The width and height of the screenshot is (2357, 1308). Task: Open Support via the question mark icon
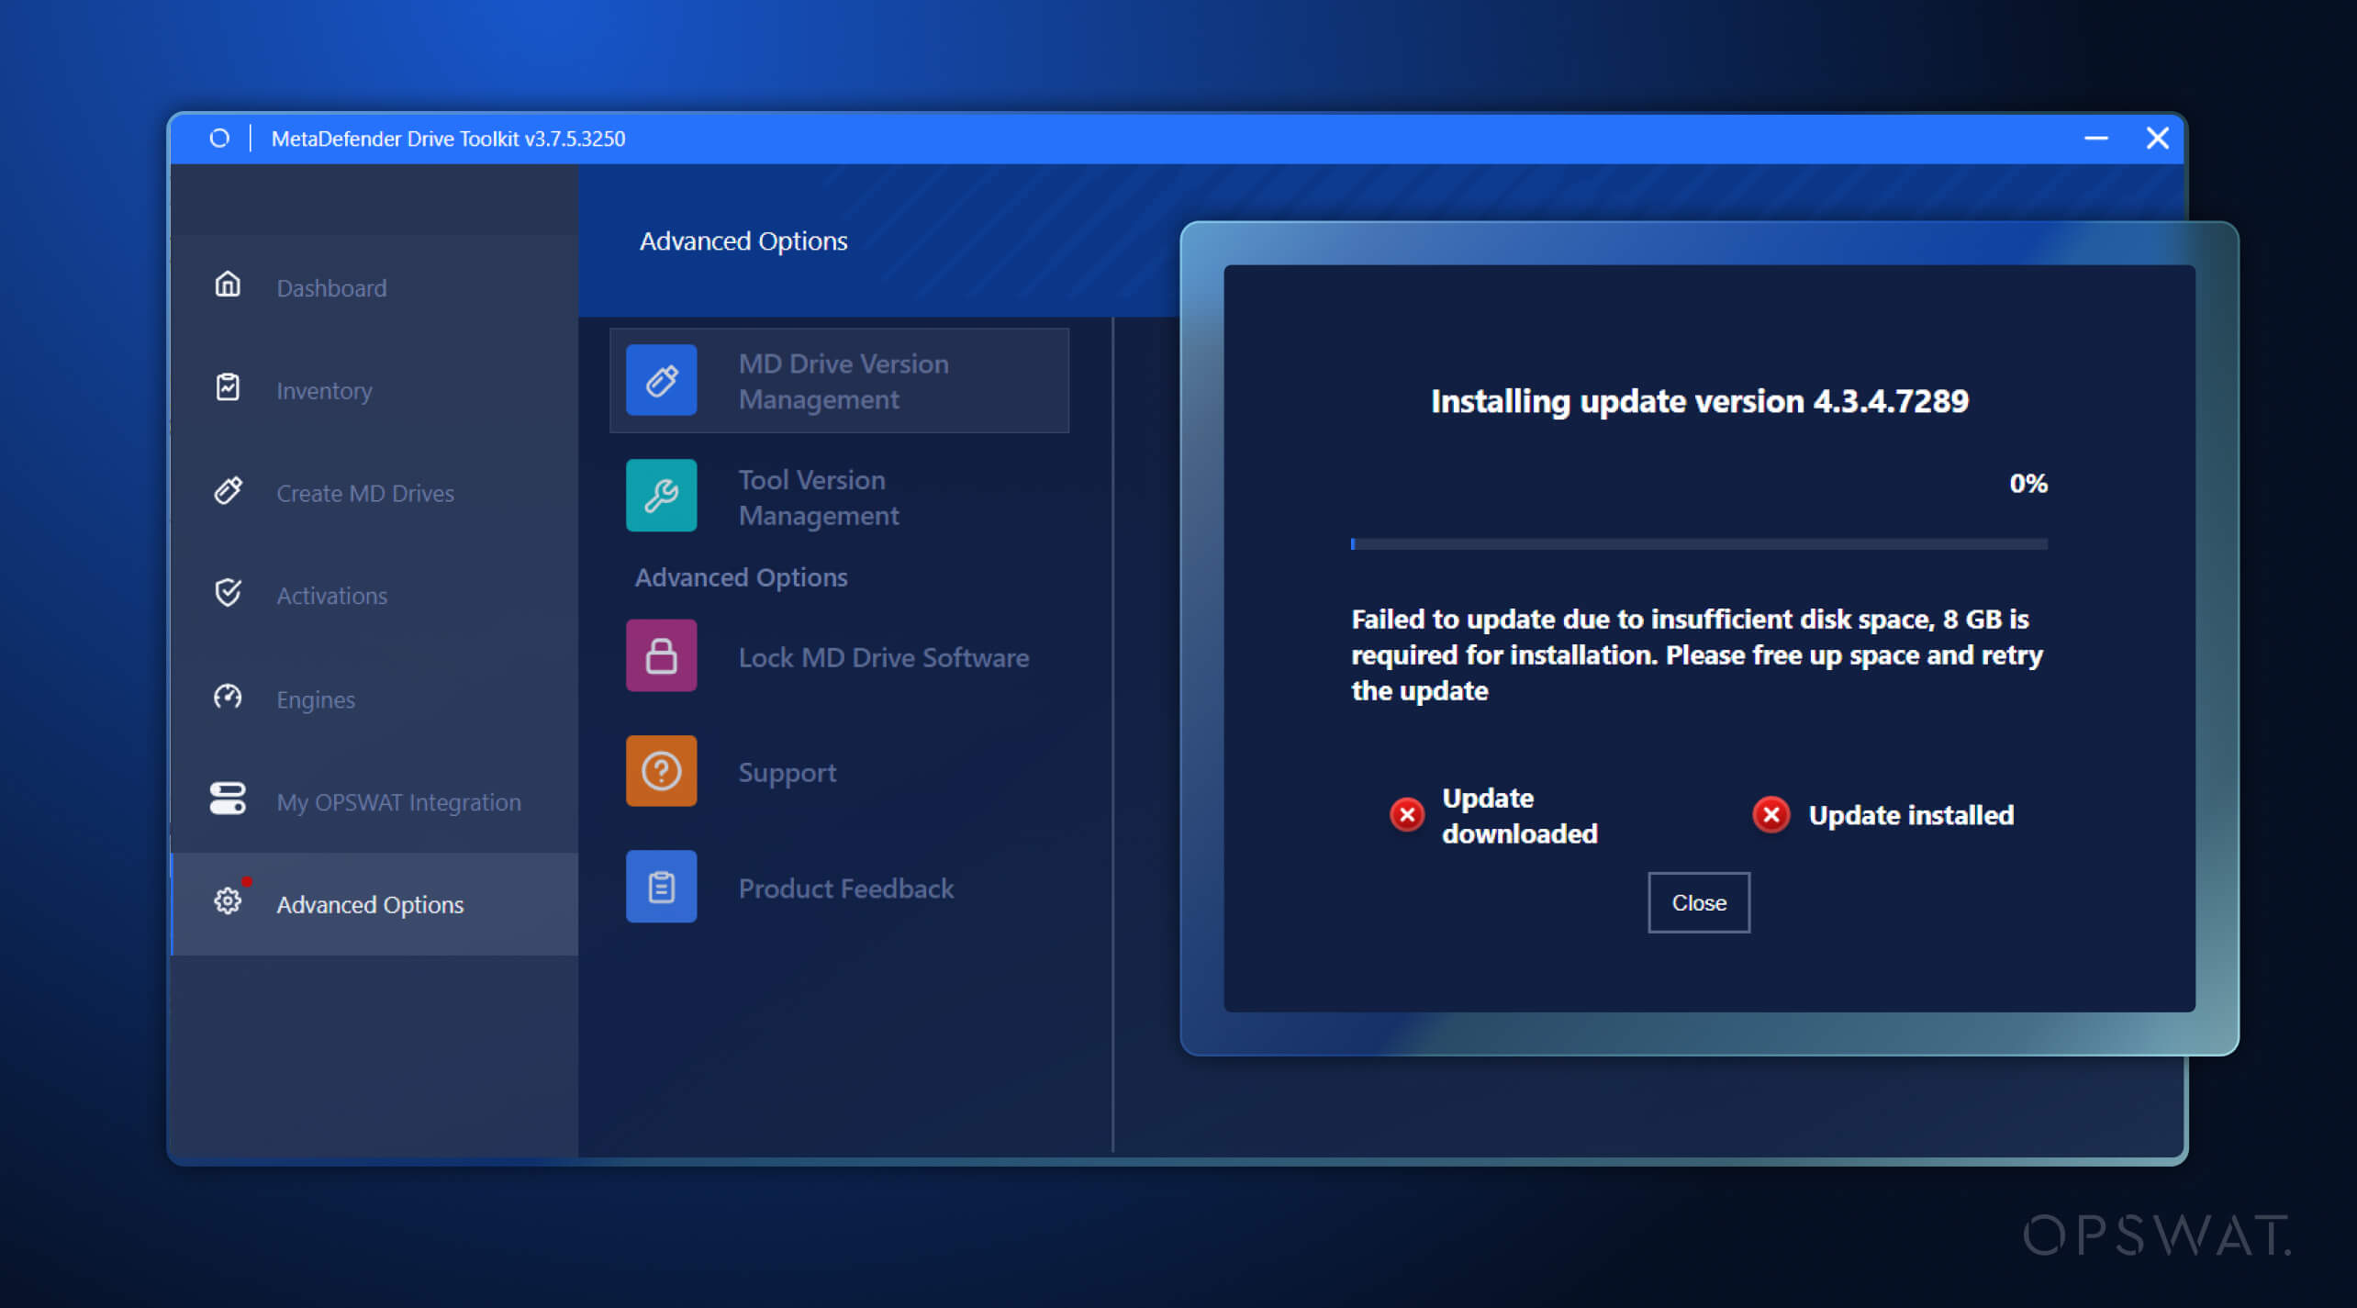[661, 770]
